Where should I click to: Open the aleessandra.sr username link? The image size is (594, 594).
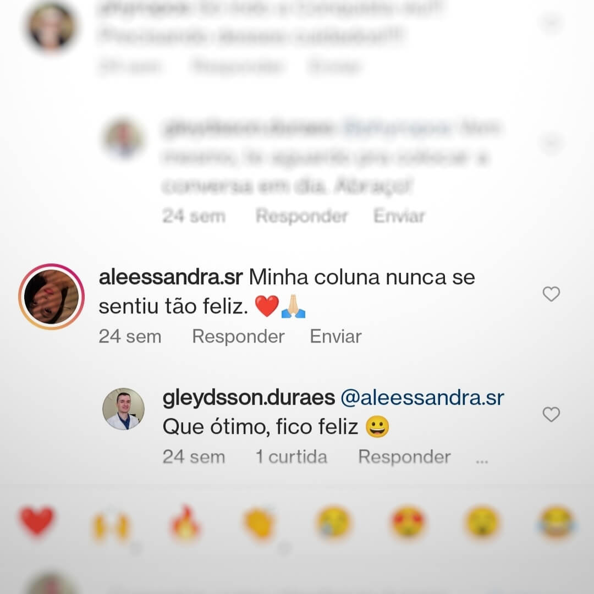(x=170, y=277)
